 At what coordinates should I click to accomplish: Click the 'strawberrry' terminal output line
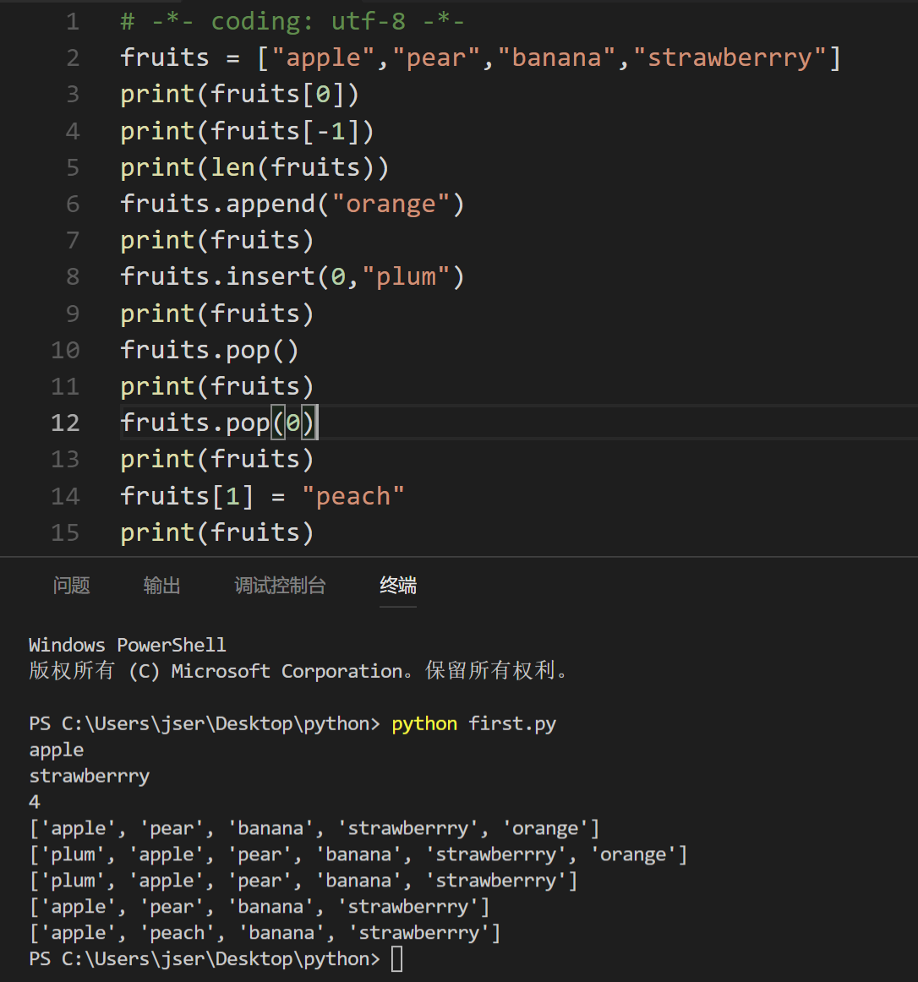[x=90, y=777]
